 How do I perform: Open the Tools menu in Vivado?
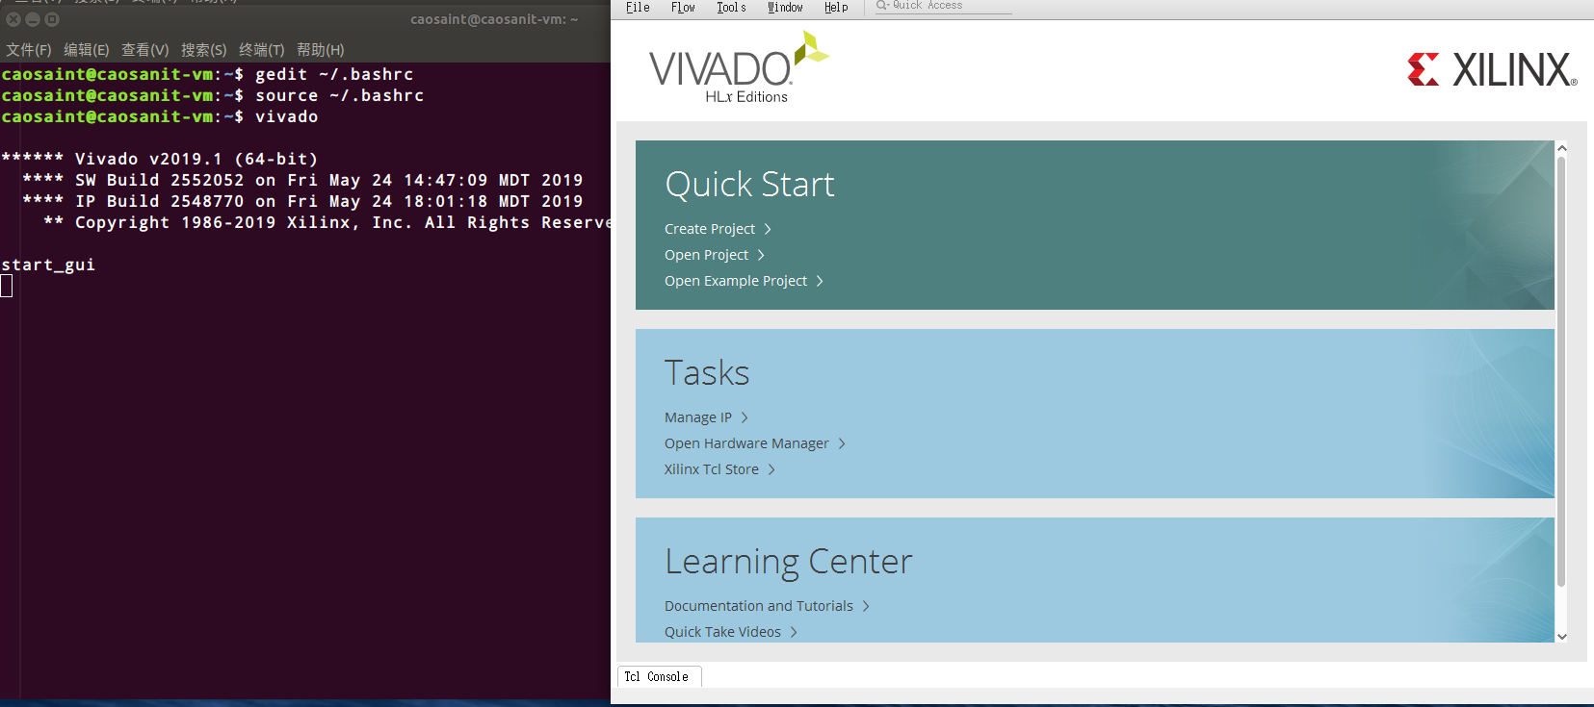(x=731, y=8)
